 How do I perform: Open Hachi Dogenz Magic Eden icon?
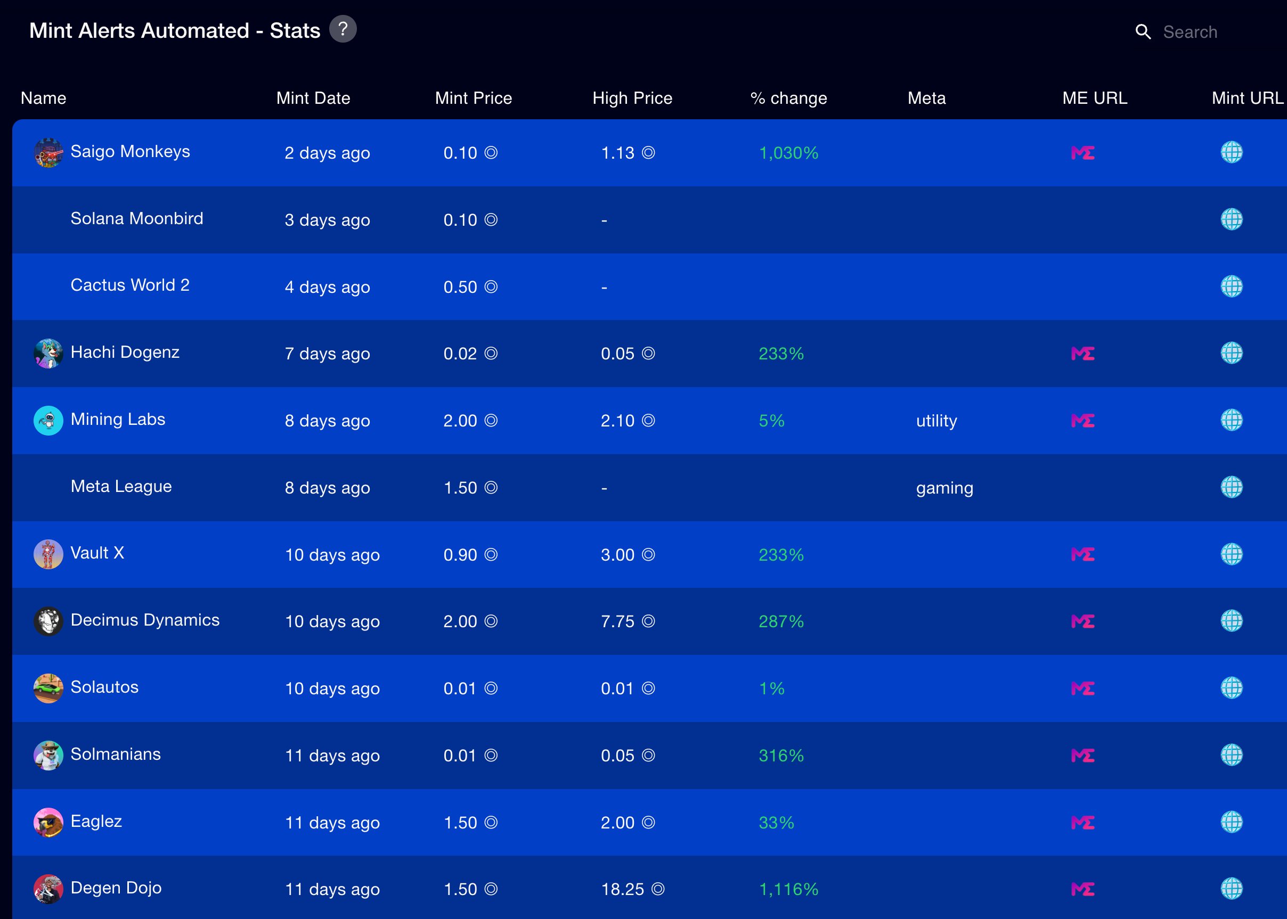coord(1082,354)
